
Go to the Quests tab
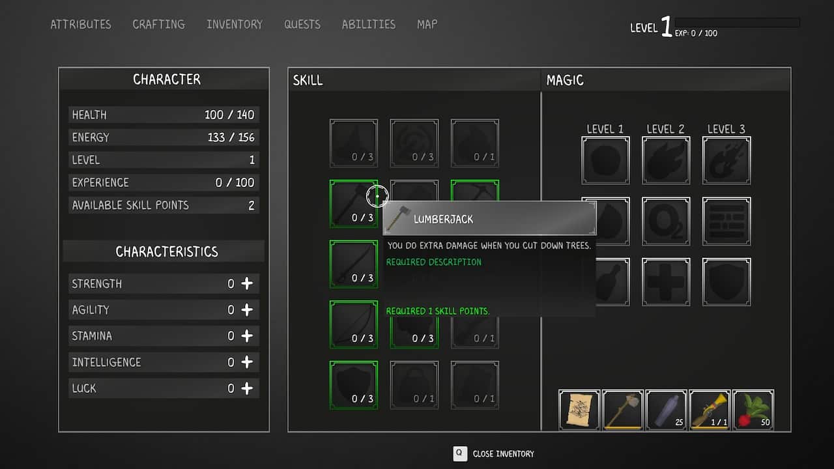302,24
